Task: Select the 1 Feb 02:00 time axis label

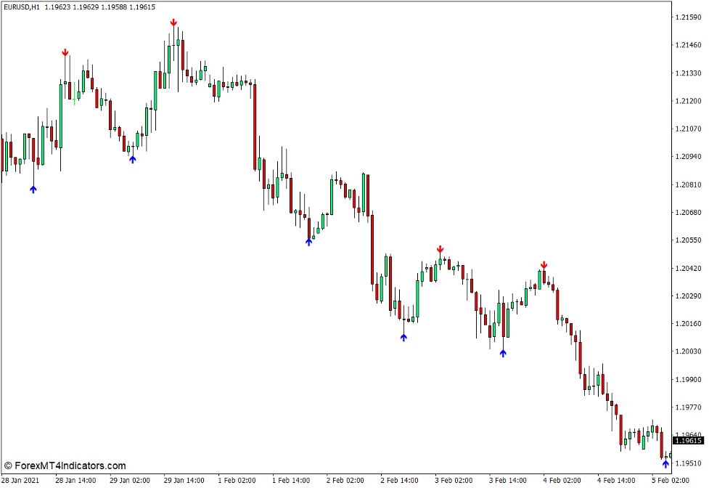Action: 237,480
